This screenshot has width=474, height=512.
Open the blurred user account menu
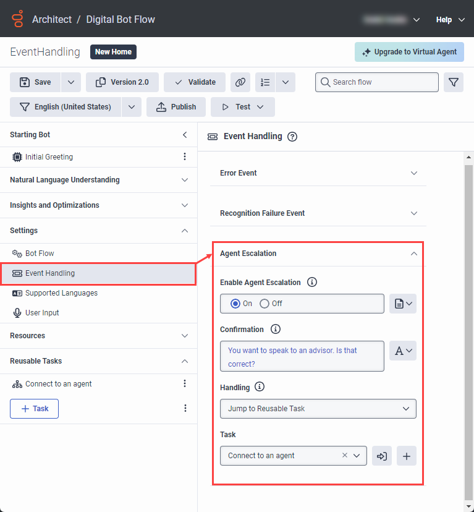pos(391,20)
